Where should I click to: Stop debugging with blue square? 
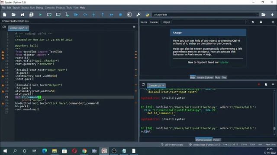click(x=120, y=15)
